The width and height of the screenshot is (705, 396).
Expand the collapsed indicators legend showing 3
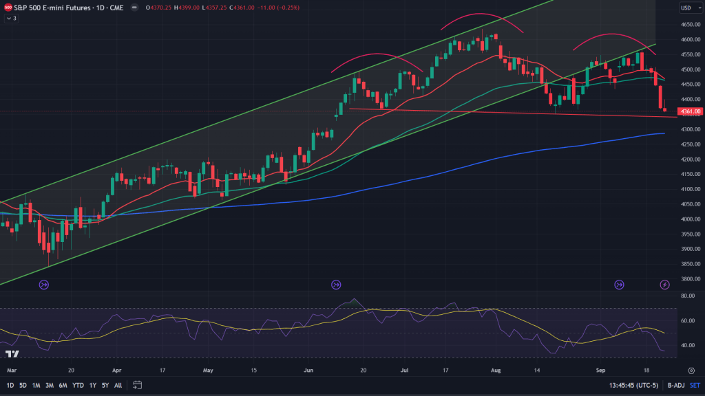(11, 19)
